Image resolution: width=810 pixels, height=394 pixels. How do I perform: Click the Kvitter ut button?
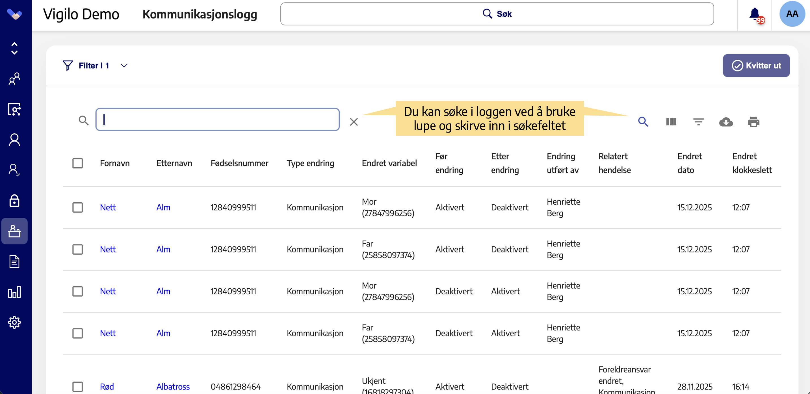pos(756,65)
